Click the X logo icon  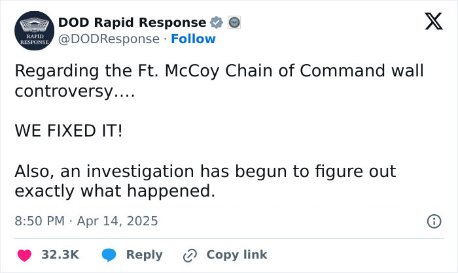[x=429, y=24]
